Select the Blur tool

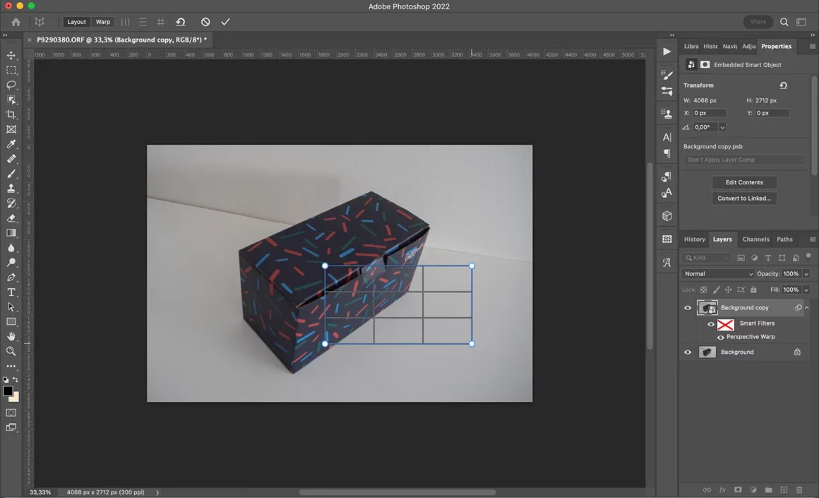point(11,248)
